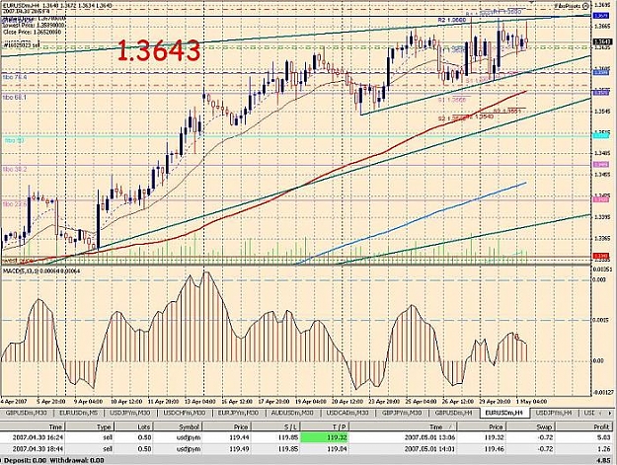The width and height of the screenshot is (617, 465).
Task: Click the fibo 68.1 level label
Action: (x=15, y=97)
